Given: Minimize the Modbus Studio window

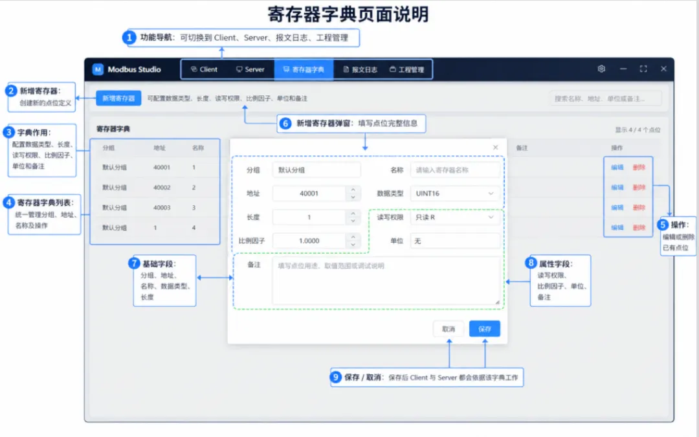Looking at the screenshot, I should point(623,69).
